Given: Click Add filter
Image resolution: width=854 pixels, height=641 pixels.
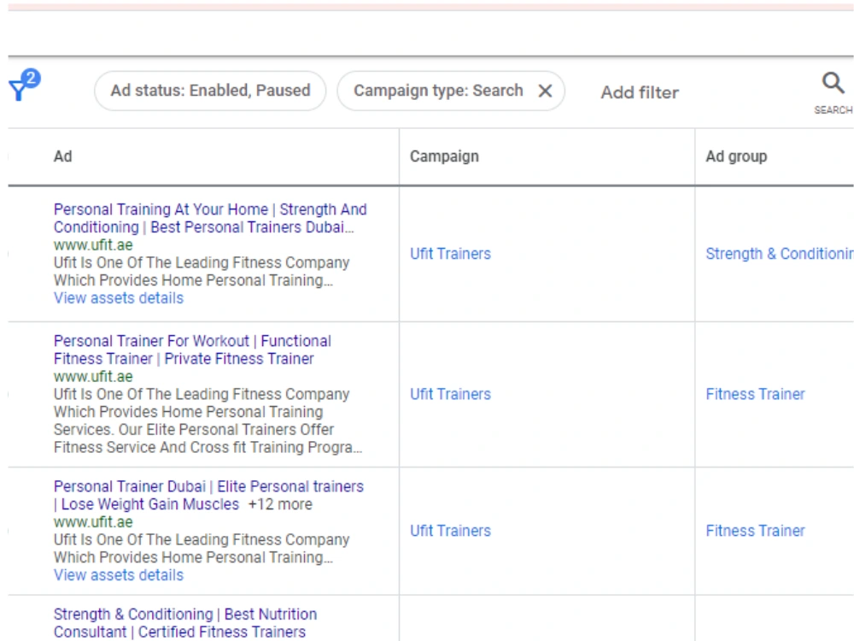Looking at the screenshot, I should (640, 92).
